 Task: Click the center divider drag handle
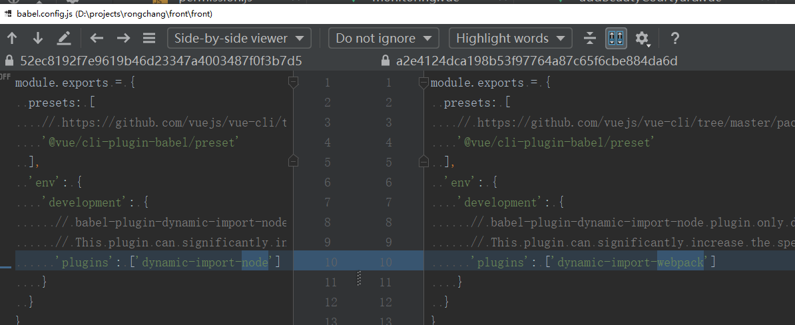click(360, 278)
